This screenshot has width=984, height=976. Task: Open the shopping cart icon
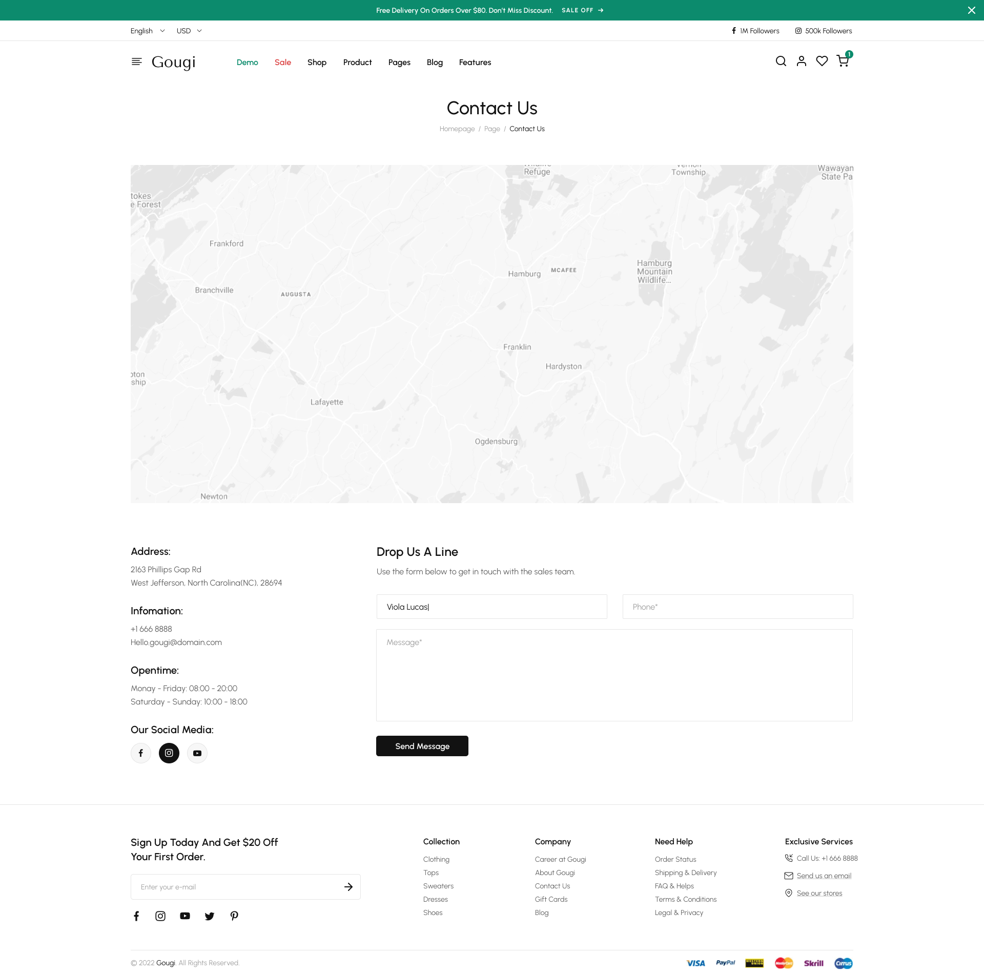[x=843, y=61]
